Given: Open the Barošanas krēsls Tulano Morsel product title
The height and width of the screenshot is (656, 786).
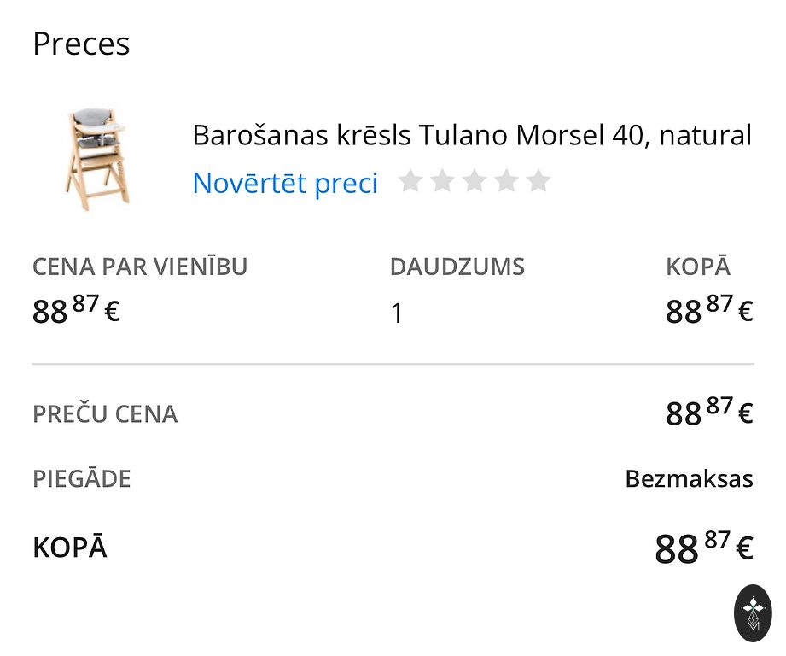Looking at the screenshot, I should pos(472,135).
